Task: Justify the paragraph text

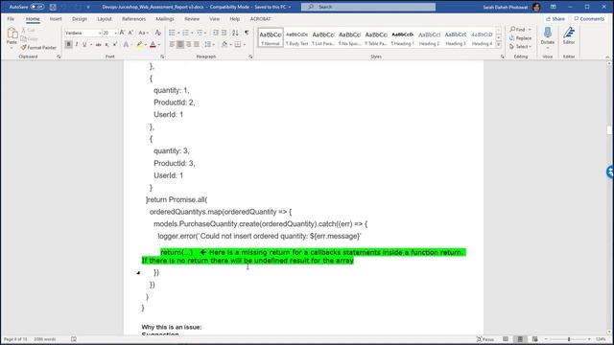Action: pos(197,45)
